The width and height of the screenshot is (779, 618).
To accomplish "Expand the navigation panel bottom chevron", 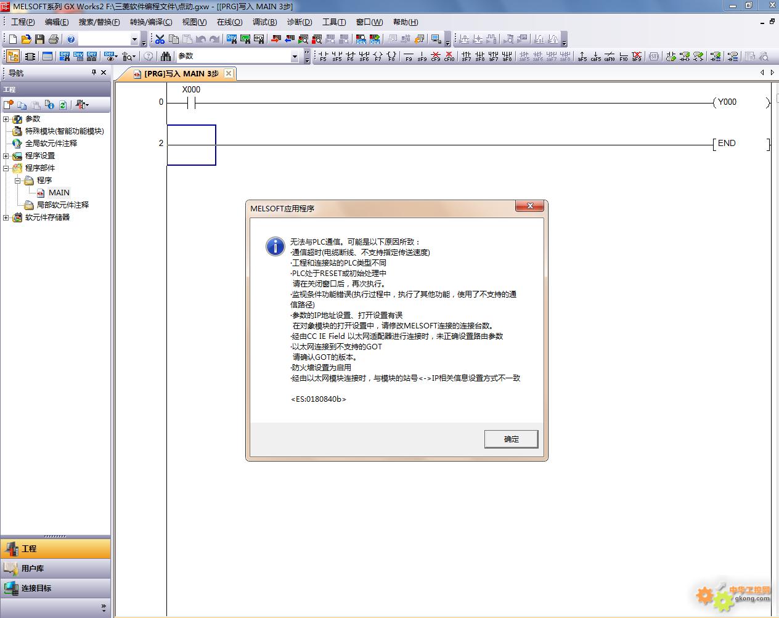I will coord(104,608).
